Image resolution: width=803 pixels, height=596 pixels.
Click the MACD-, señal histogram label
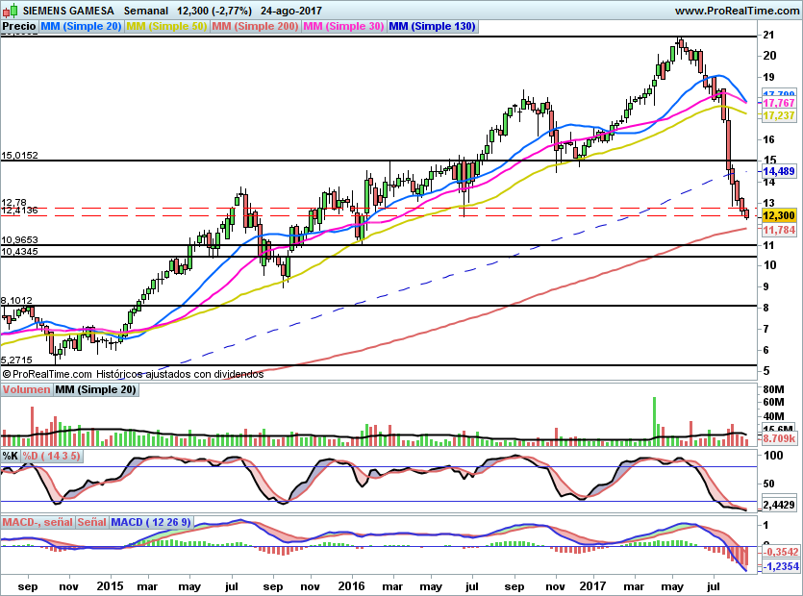(x=38, y=523)
